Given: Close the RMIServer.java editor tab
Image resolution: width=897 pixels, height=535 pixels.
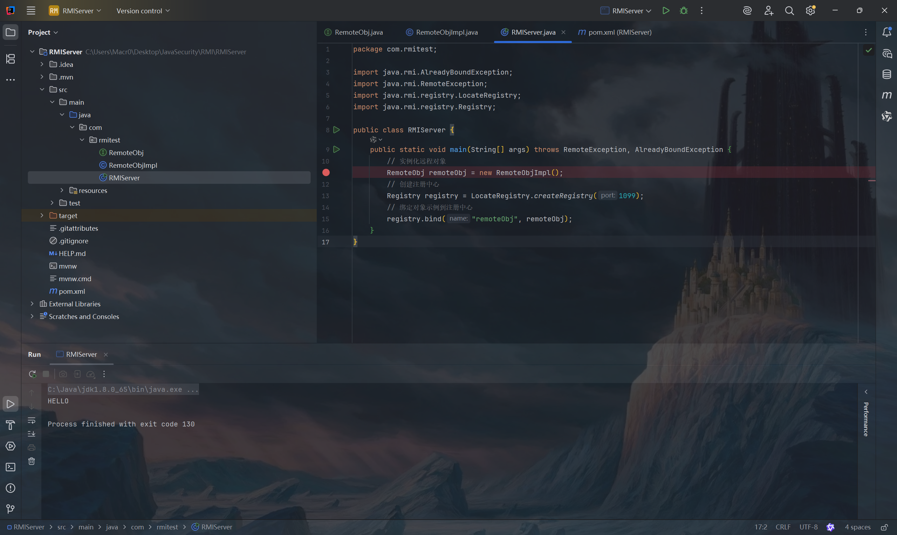Looking at the screenshot, I should [563, 33].
